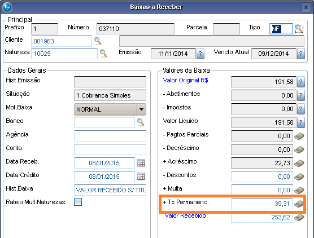Click help button next to Abatimentos

coord(301,95)
